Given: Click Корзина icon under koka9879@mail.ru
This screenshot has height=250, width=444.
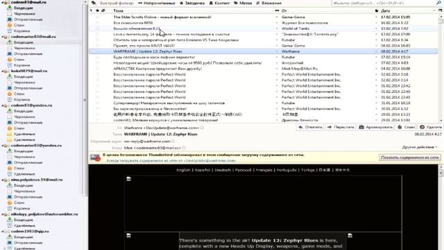Looking at the screenshot, I should [x=10, y=99].
